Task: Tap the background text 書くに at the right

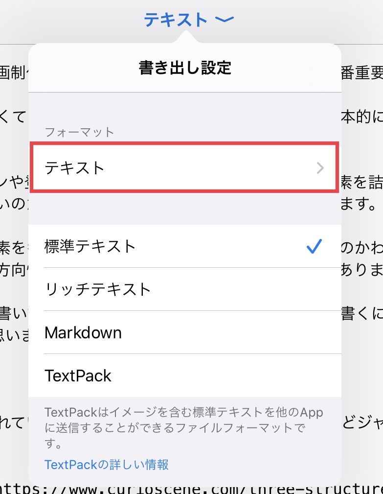Action: click(362, 313)
